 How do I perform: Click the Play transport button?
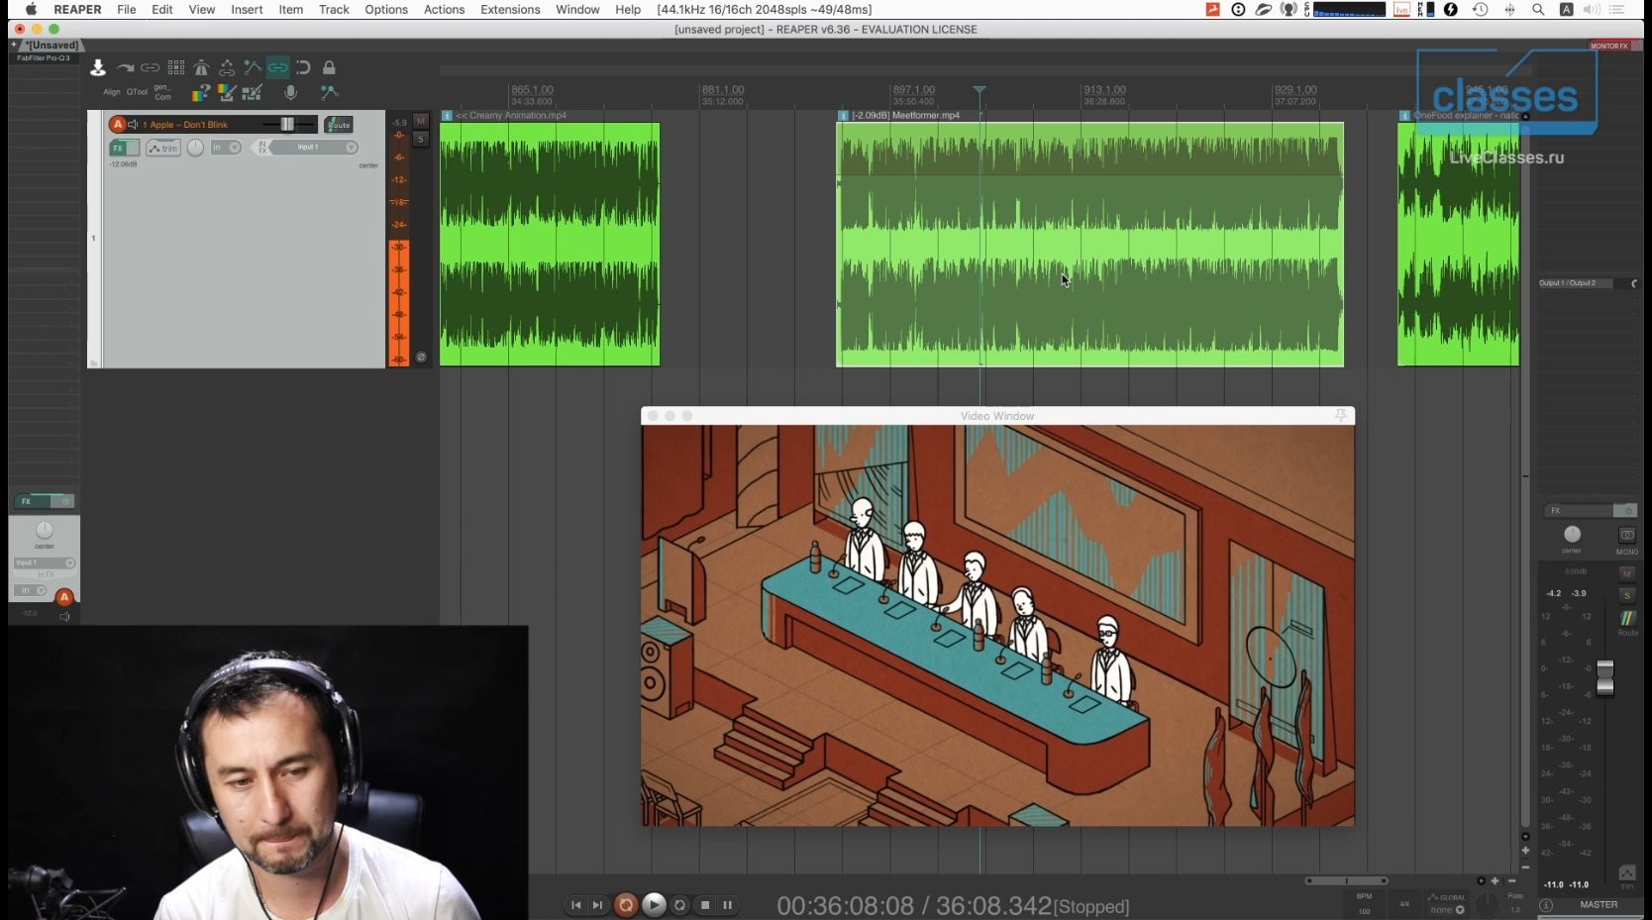point(654,905)
